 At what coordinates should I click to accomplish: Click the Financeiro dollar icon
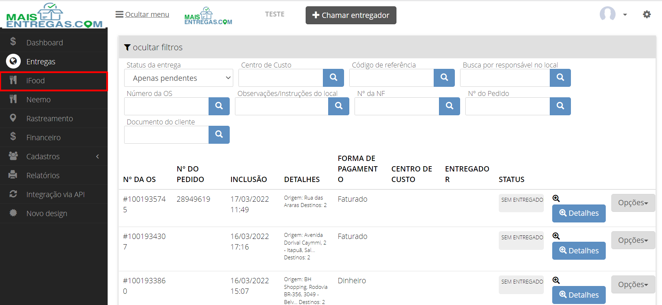13,136
